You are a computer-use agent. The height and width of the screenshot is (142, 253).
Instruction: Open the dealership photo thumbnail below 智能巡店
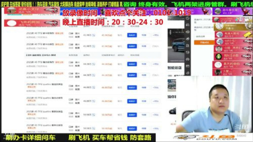pyautogui.click(x=172, y=85)
